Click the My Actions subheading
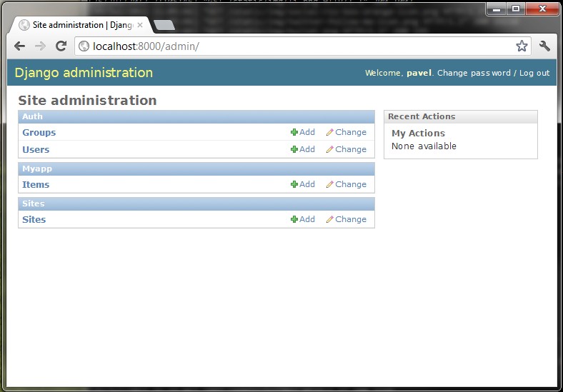Image resolution: width=563 pixels, height=392 pixels. coord(418,134)
